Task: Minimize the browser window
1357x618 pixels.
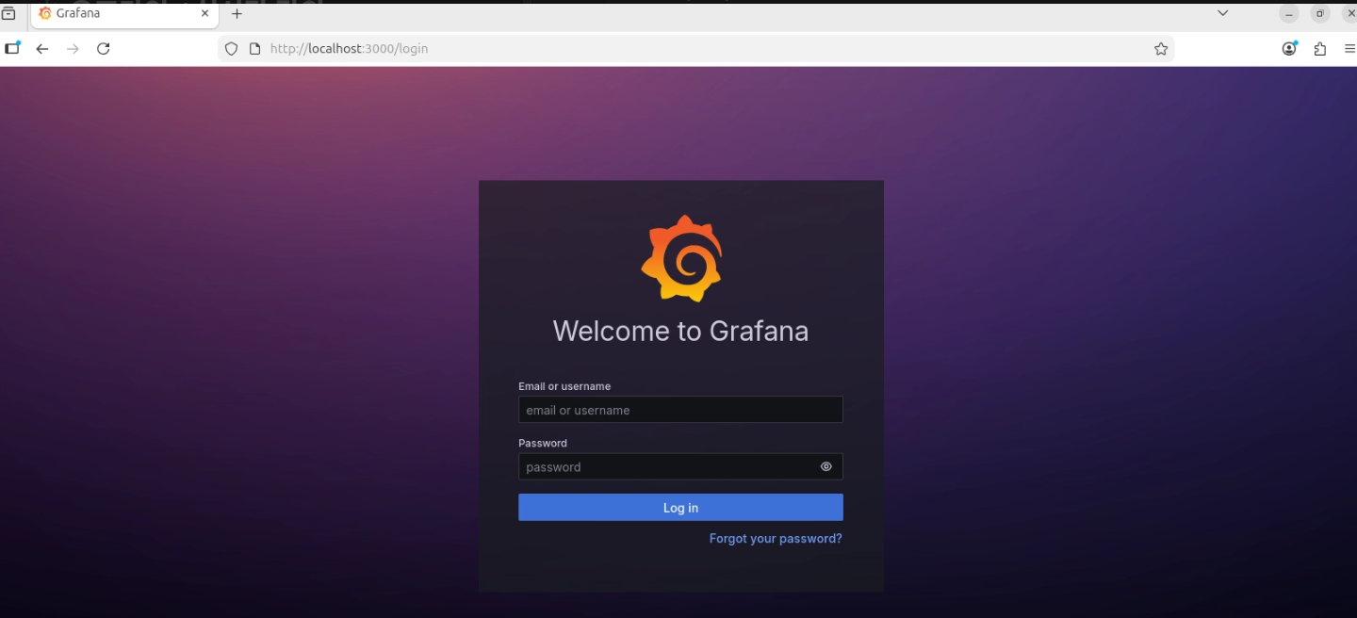Action: point(1289,14)
